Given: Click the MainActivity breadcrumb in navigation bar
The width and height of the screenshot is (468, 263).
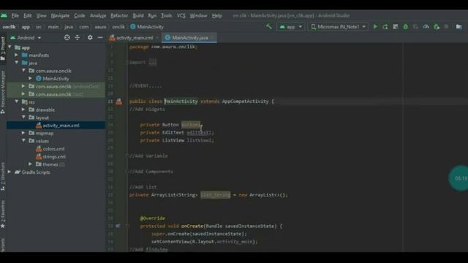Looking at the screenshot, I should 147,27.
